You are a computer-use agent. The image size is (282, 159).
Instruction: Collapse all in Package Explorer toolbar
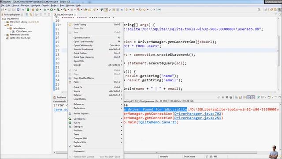(x=27, y=15)
